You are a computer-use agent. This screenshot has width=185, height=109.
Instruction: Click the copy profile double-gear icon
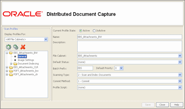pyautogui.click(x=16, y=47)
